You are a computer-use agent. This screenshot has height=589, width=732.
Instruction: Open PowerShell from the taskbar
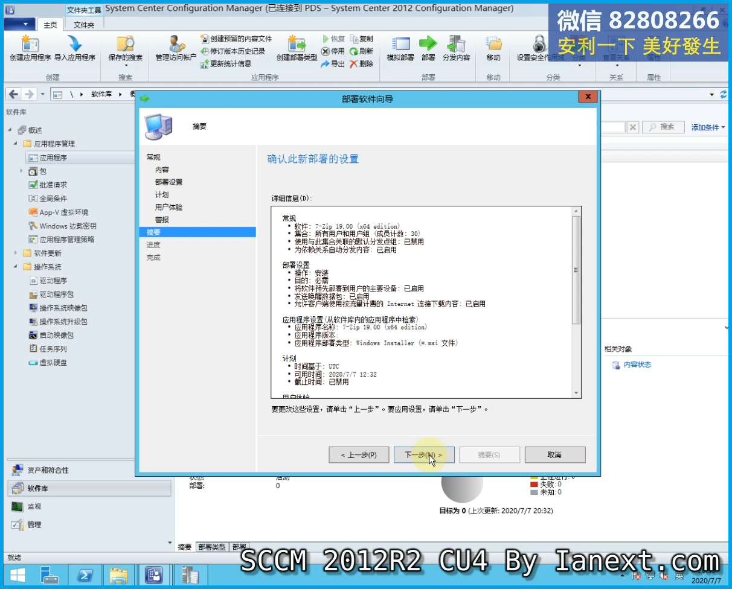click(x=86, y=575)
